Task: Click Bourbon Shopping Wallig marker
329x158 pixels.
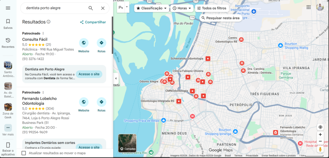Action: pos(280,45)
